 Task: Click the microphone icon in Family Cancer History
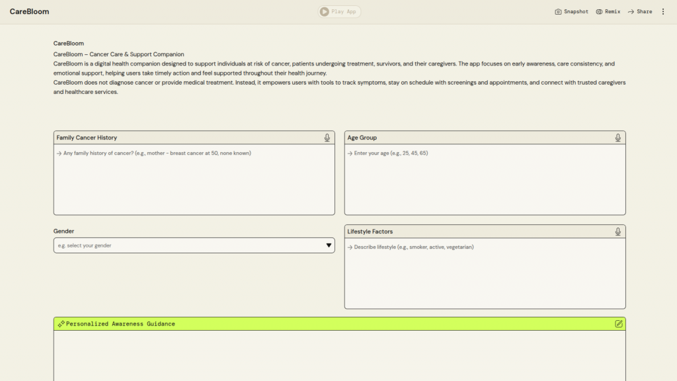pyautogui.click(x=327, y=138)
